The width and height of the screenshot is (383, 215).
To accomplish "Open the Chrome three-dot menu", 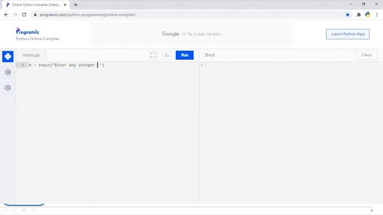I will coord(377,14).
